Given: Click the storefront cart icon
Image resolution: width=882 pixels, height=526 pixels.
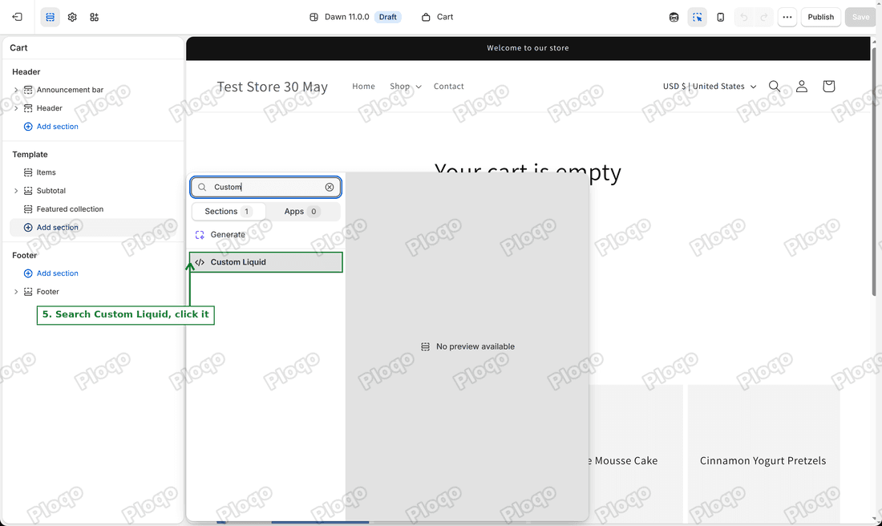Looking at the screenshot, I should 828,86.
